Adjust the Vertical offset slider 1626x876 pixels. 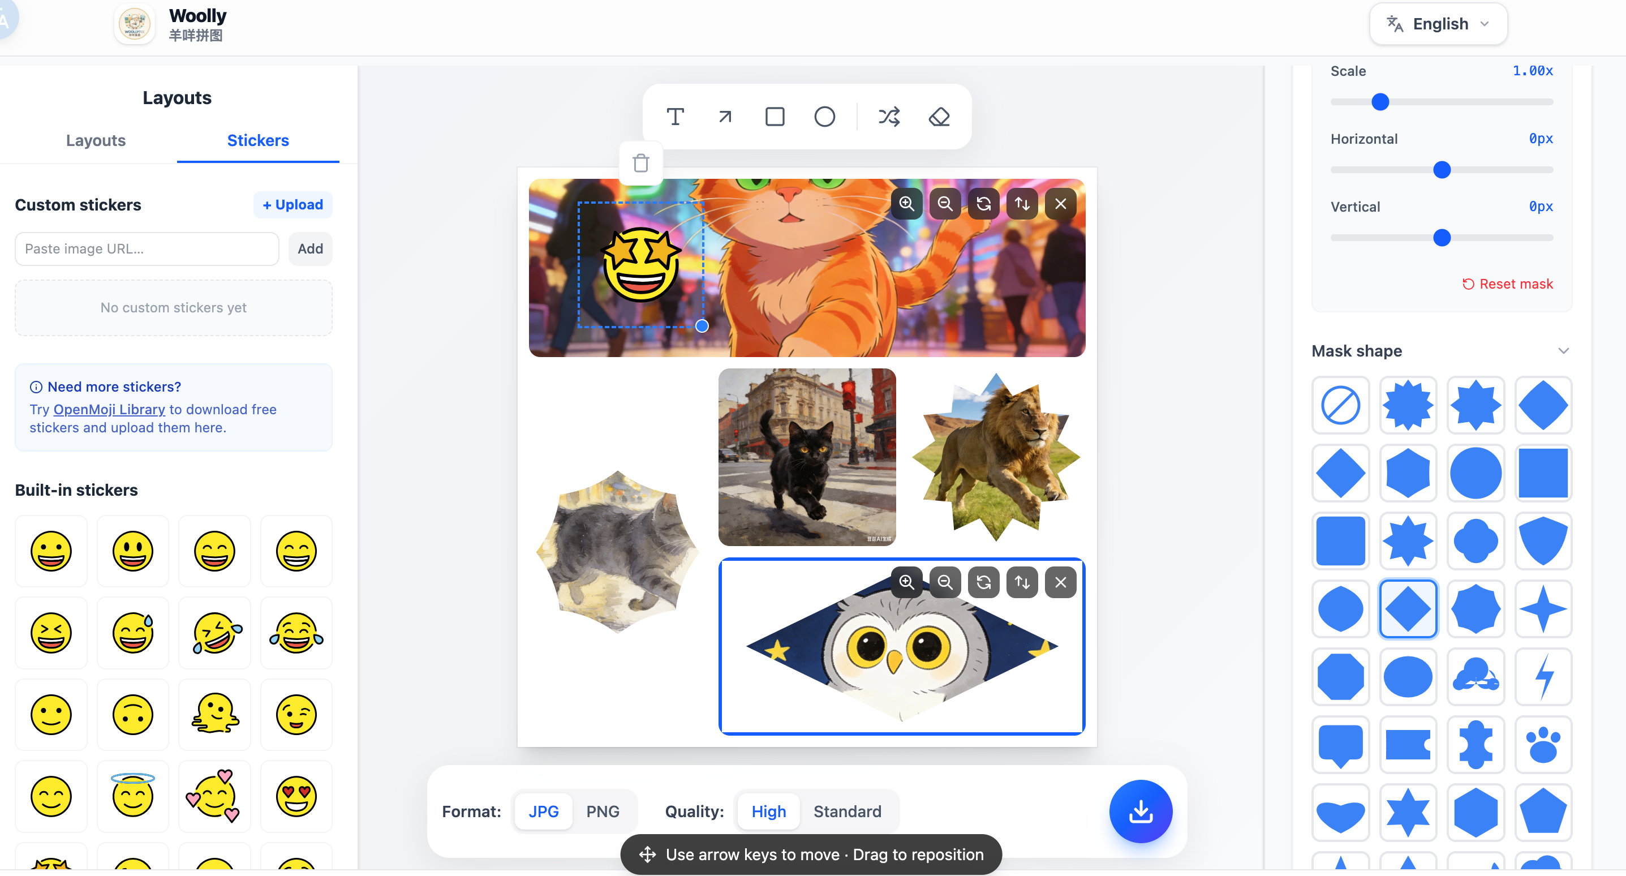coord(1442,238)
